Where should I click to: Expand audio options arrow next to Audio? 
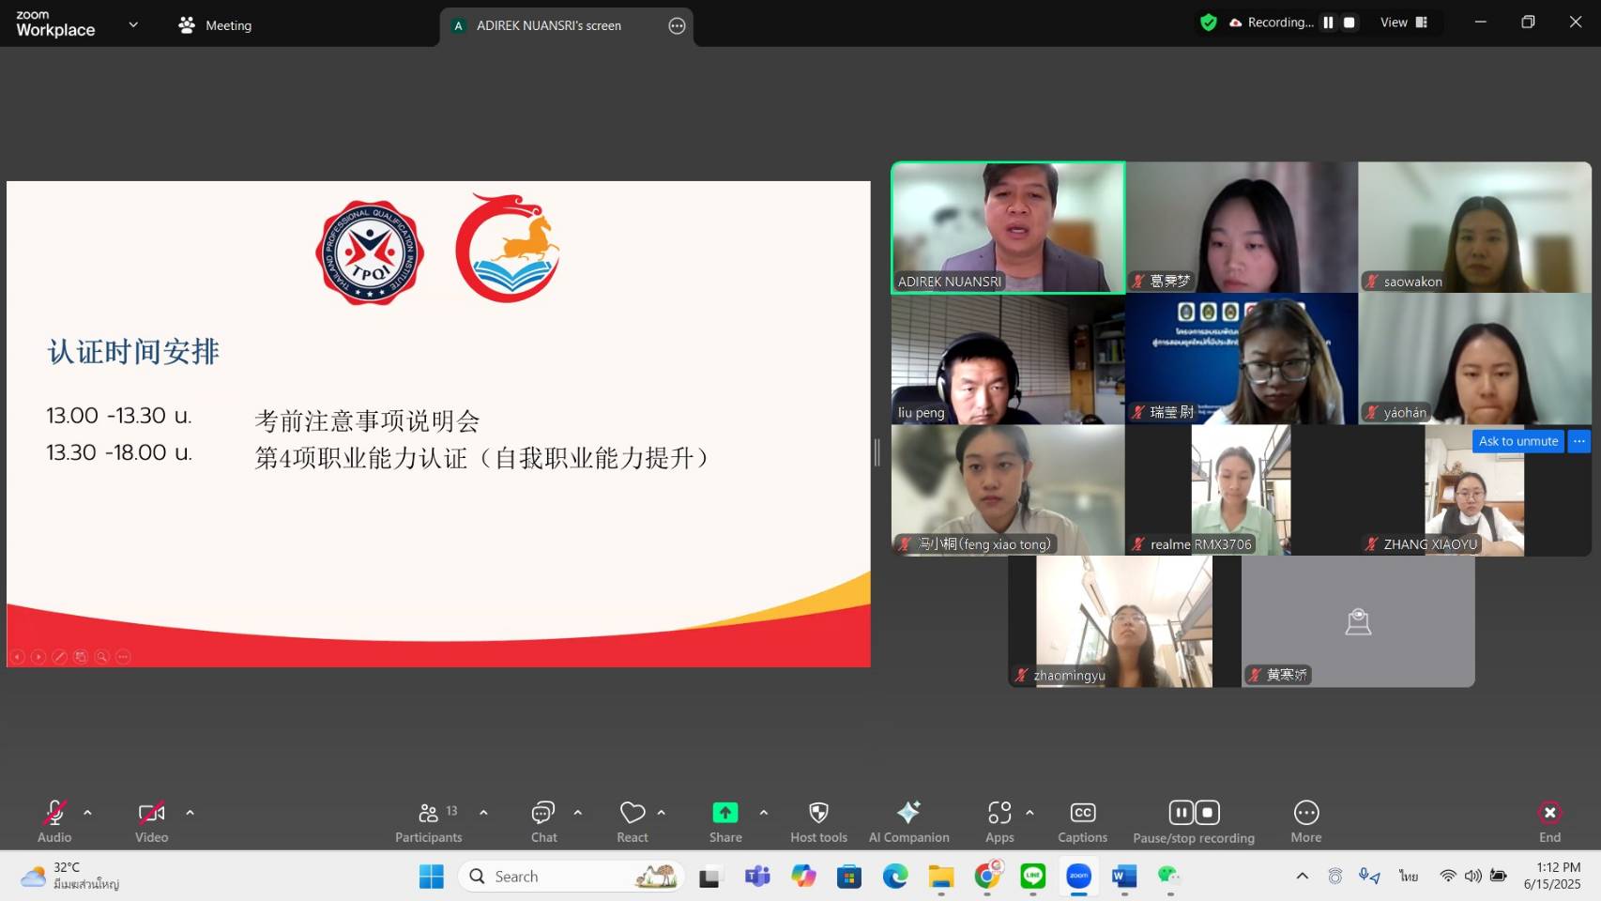87,813
